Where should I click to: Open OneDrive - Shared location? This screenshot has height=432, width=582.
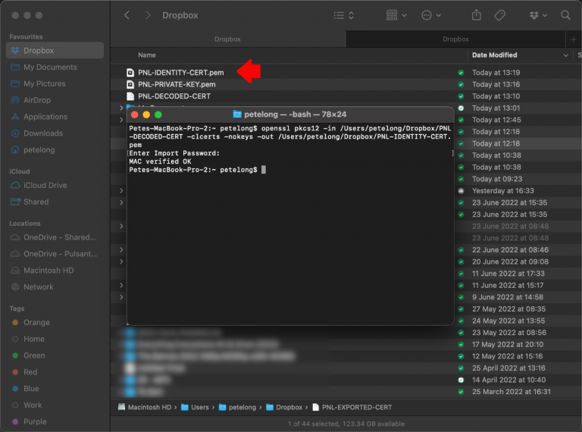(55, 237)
